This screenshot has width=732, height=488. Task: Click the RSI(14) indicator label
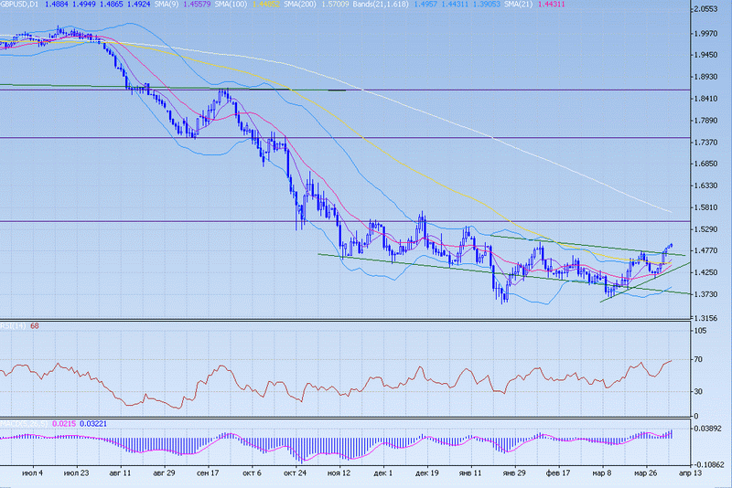(x=12, y=327)
